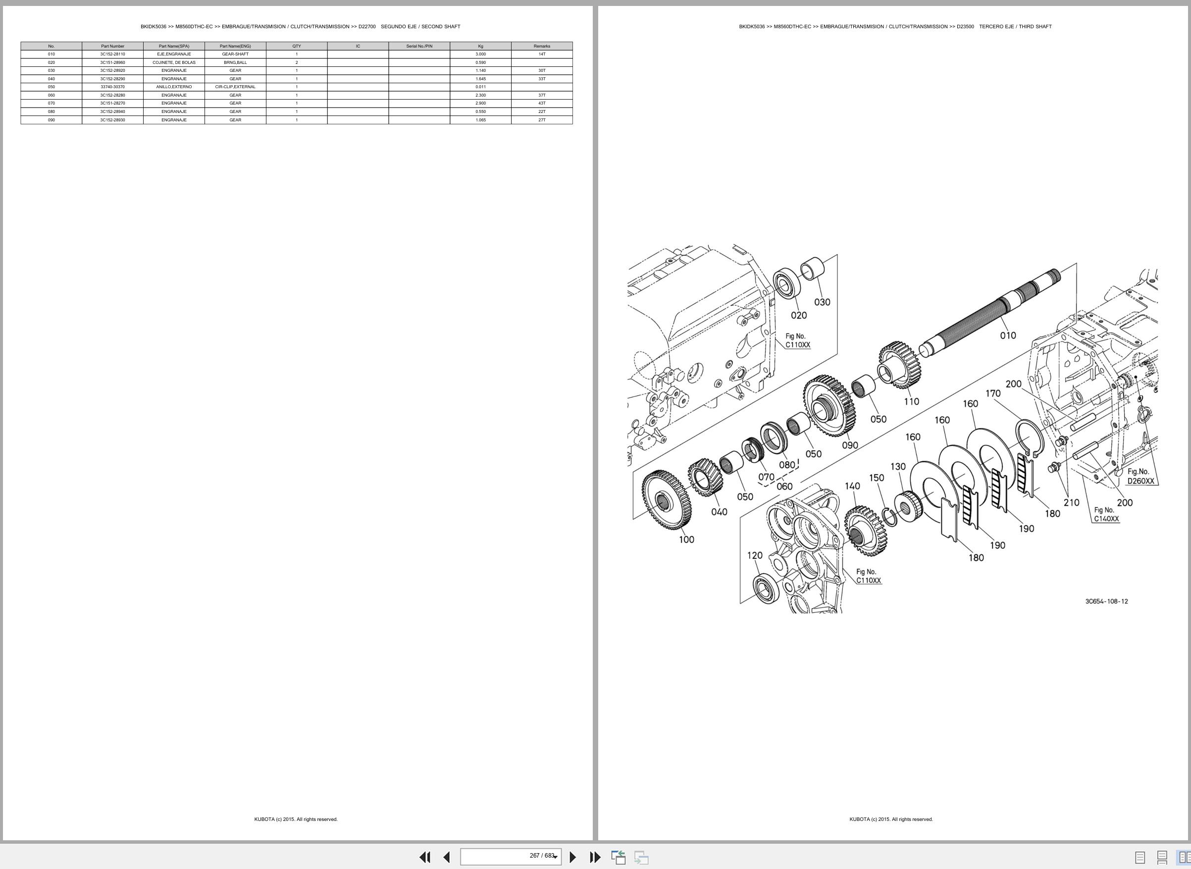Click drawing number 3C654-108-12

[1106, 601]
